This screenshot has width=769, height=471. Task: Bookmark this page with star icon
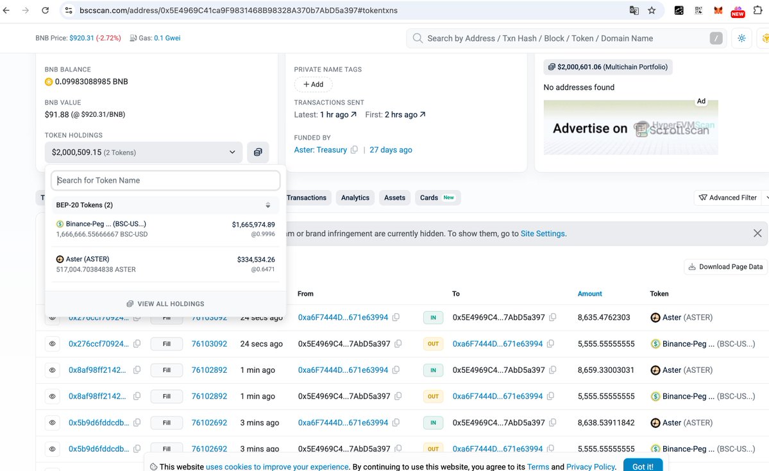click(x=652, y=10)
